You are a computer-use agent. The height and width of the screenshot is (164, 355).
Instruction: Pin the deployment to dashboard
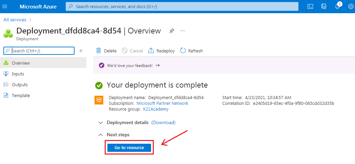172,31
